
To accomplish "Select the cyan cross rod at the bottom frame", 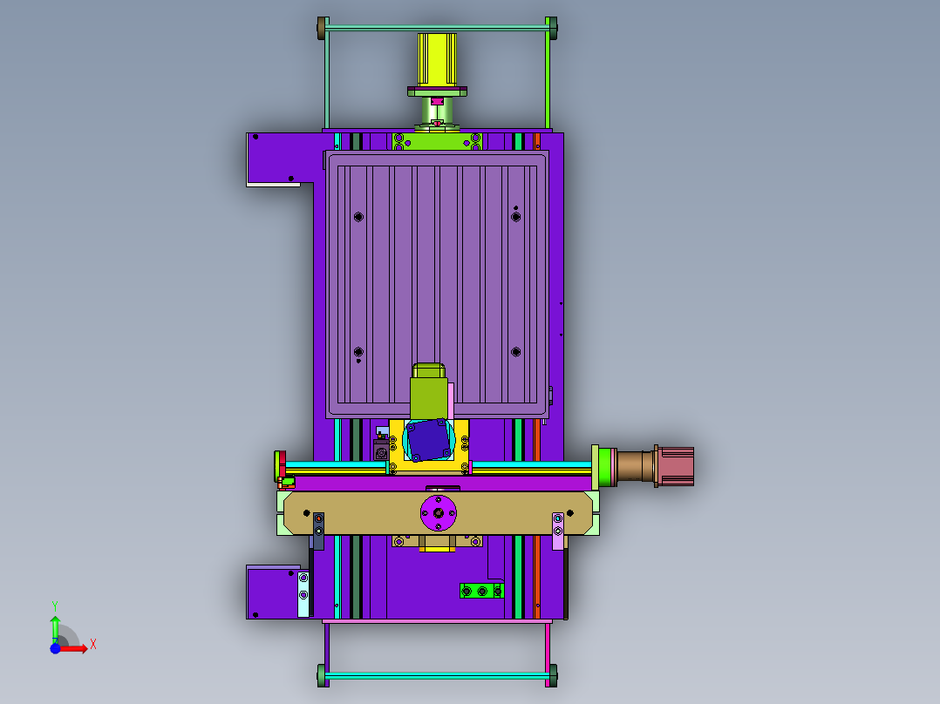I will pyautogui.click(x=437, y=676).
